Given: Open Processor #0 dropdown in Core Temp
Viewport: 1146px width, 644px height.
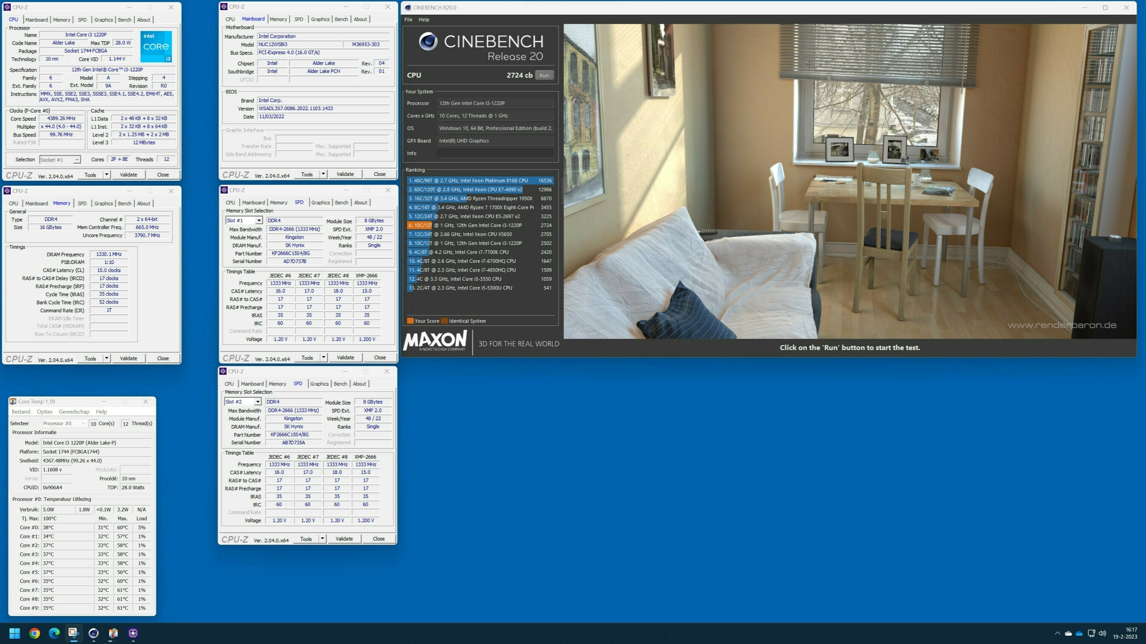Looking at the screenshot, I should [64, 423].
